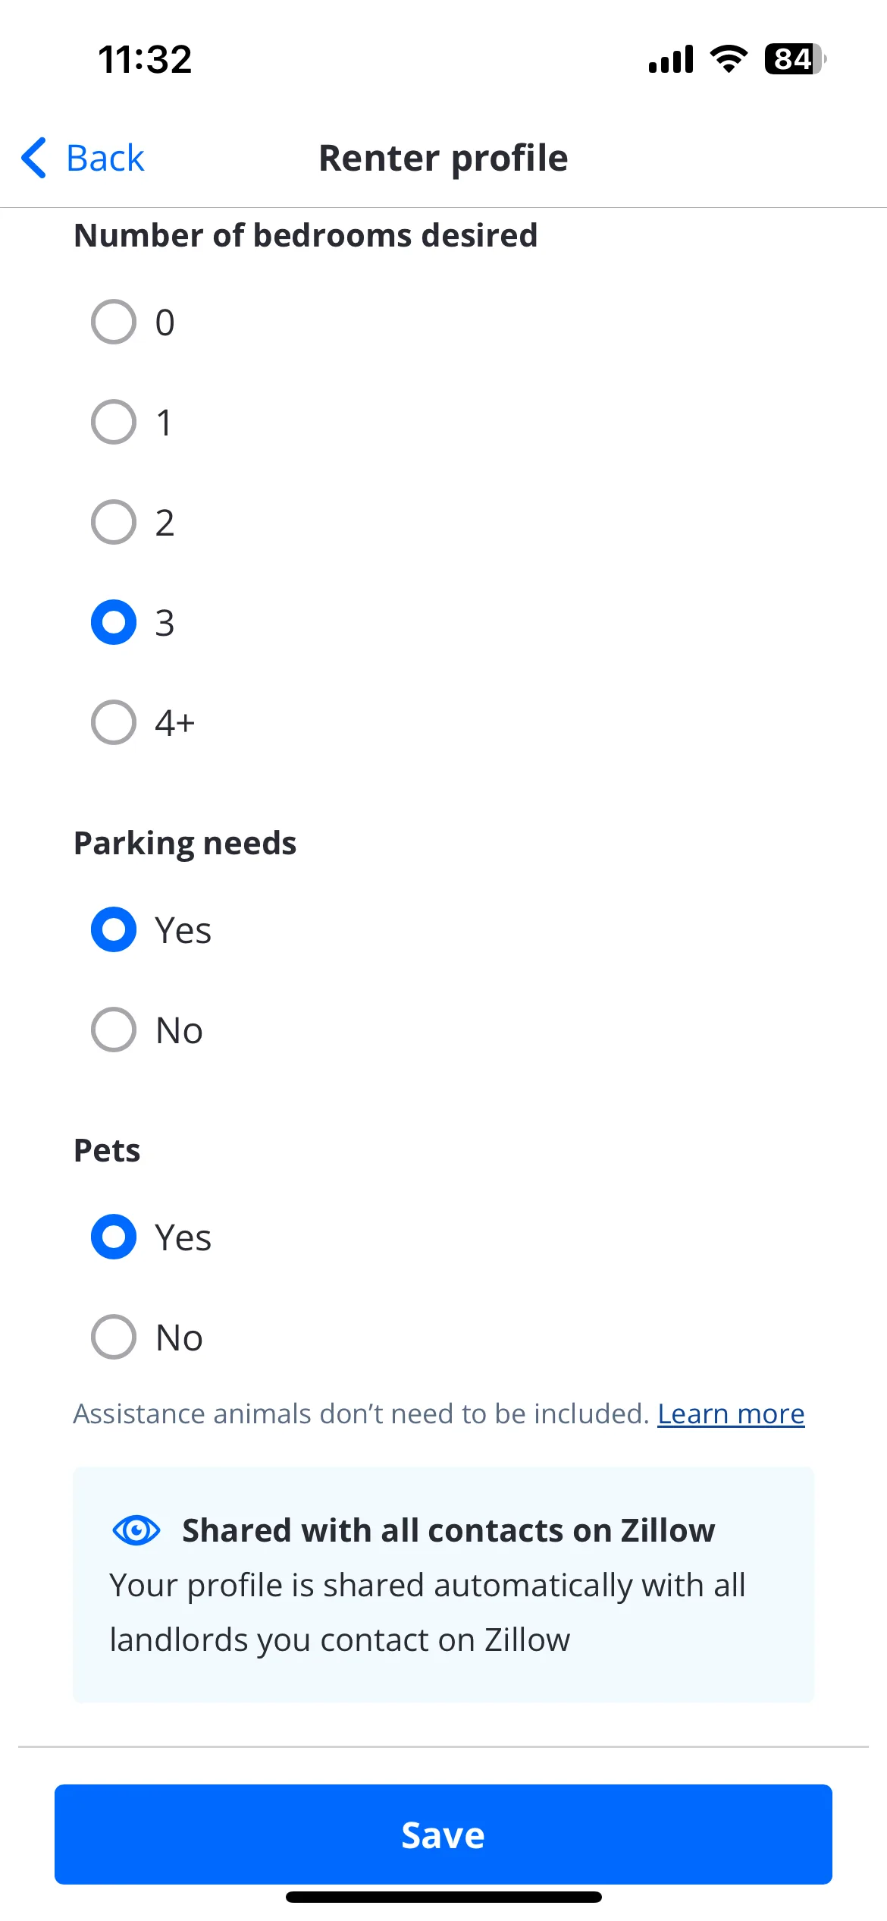This screenshot has width=887, height=1921.
Task: Tap the eye icon in sharing notice
Action: pyautogui.click(x=136, y=1530)
